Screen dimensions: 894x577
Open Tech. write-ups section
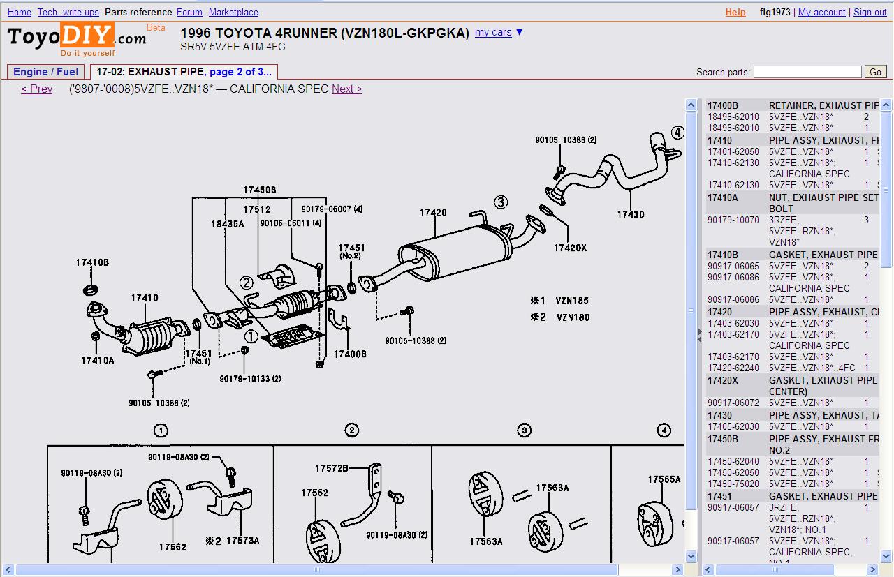(x=68, y=13)
